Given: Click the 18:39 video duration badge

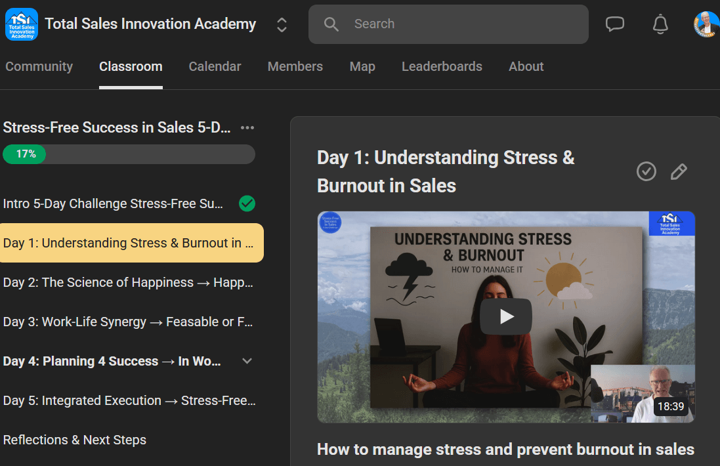Looking at the screenshot, I should click(x=671, y=406).
